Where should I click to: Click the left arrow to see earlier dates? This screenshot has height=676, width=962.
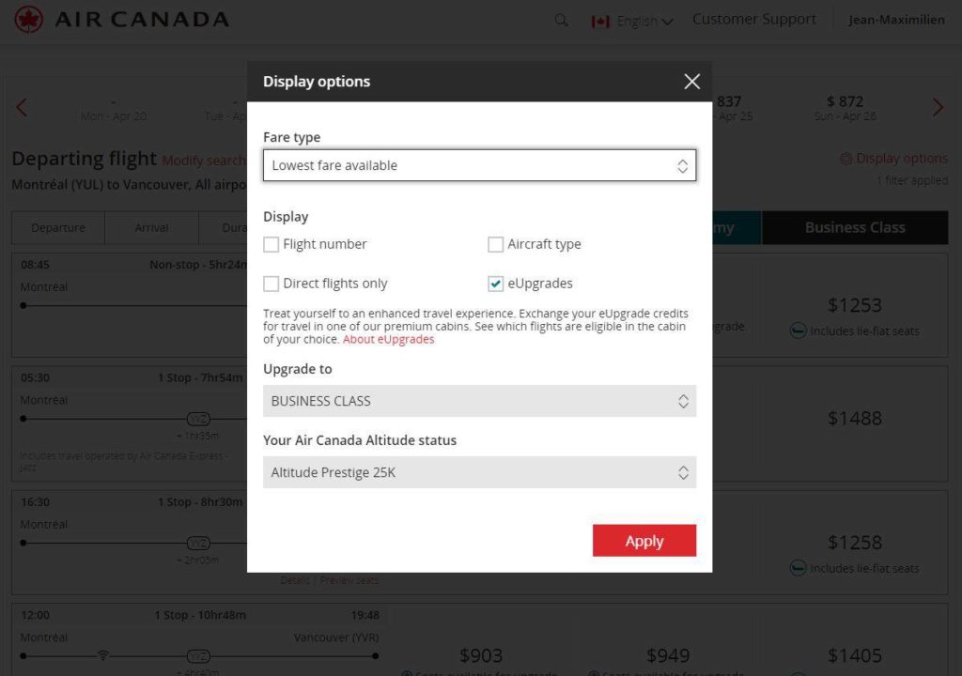coord(22,107)
